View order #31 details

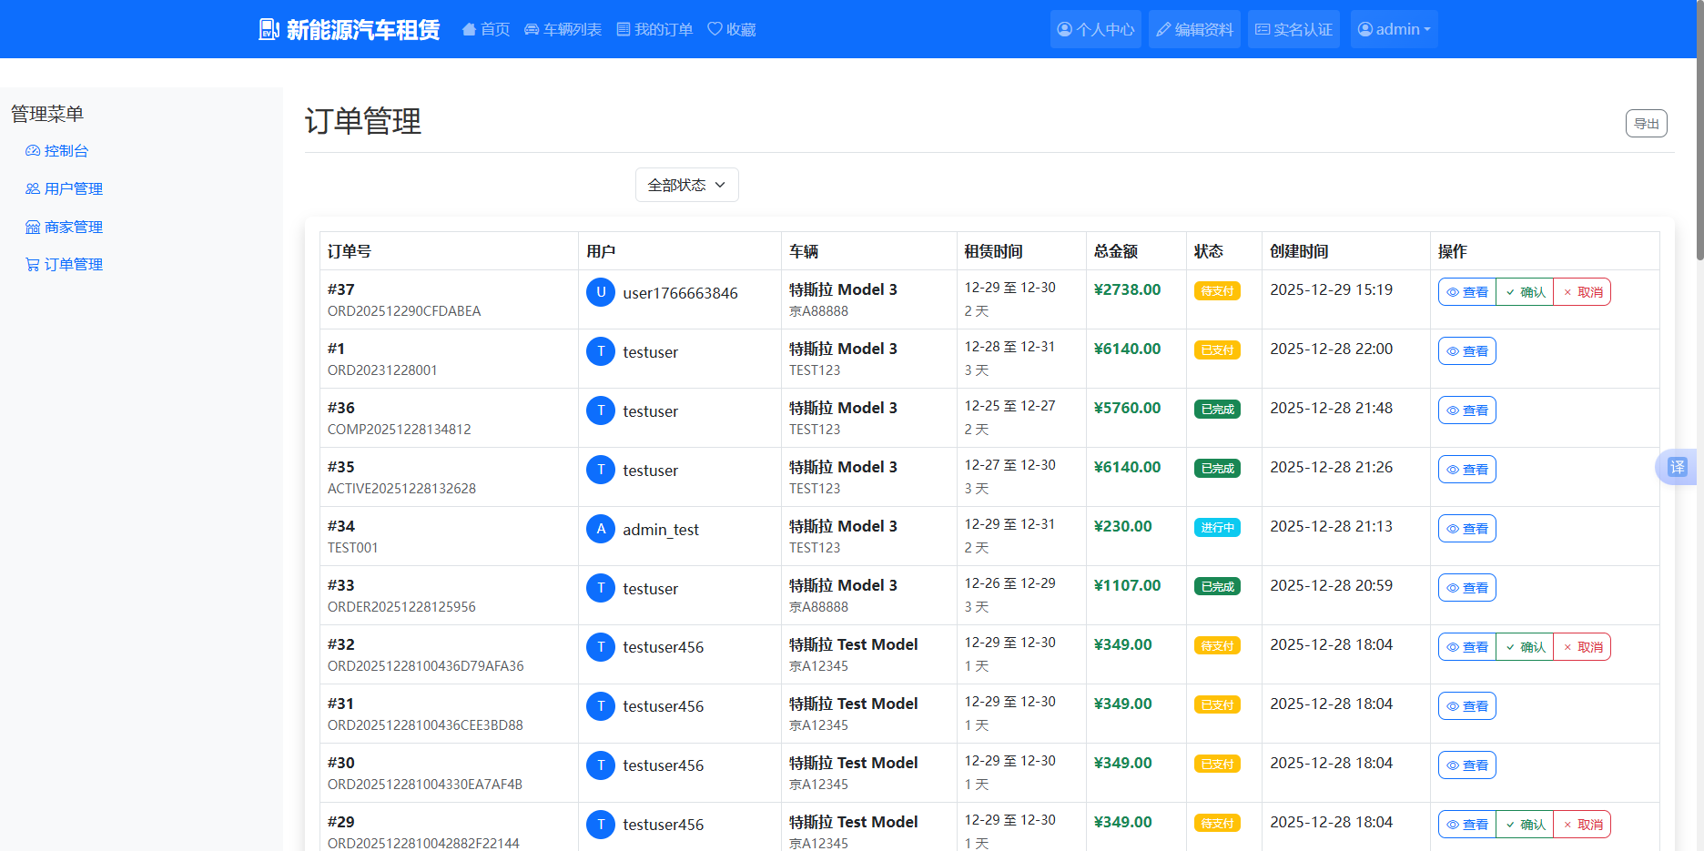(1467, 706)
